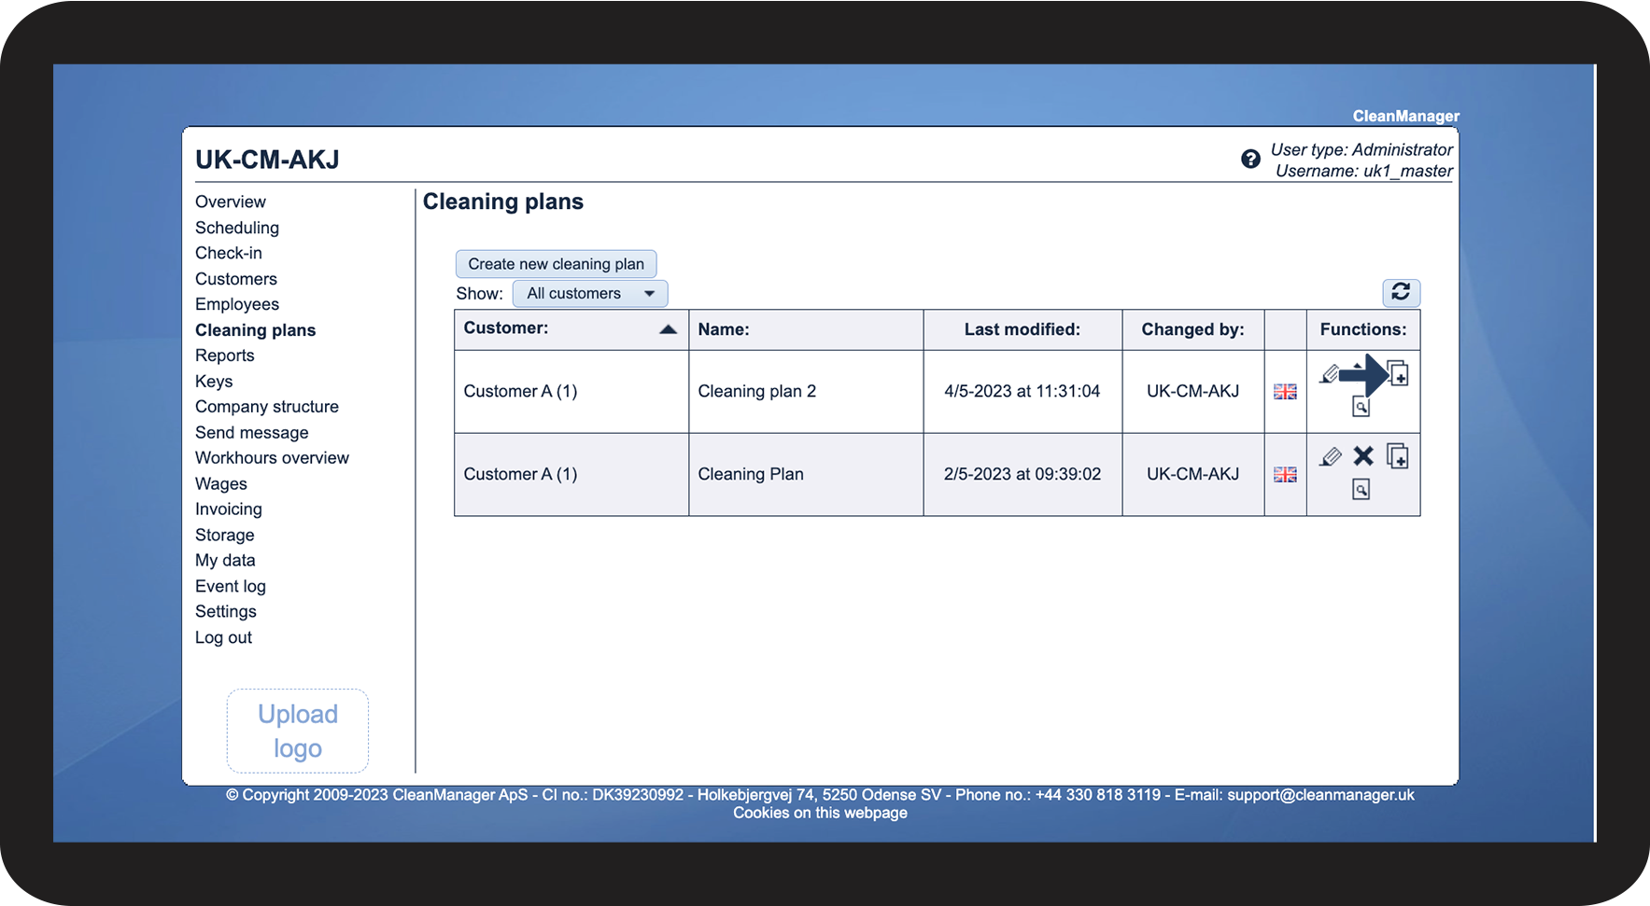Click Customer A (1) in Cleaning Plan row
This screenshot has width=1650, height=906.
520,474
